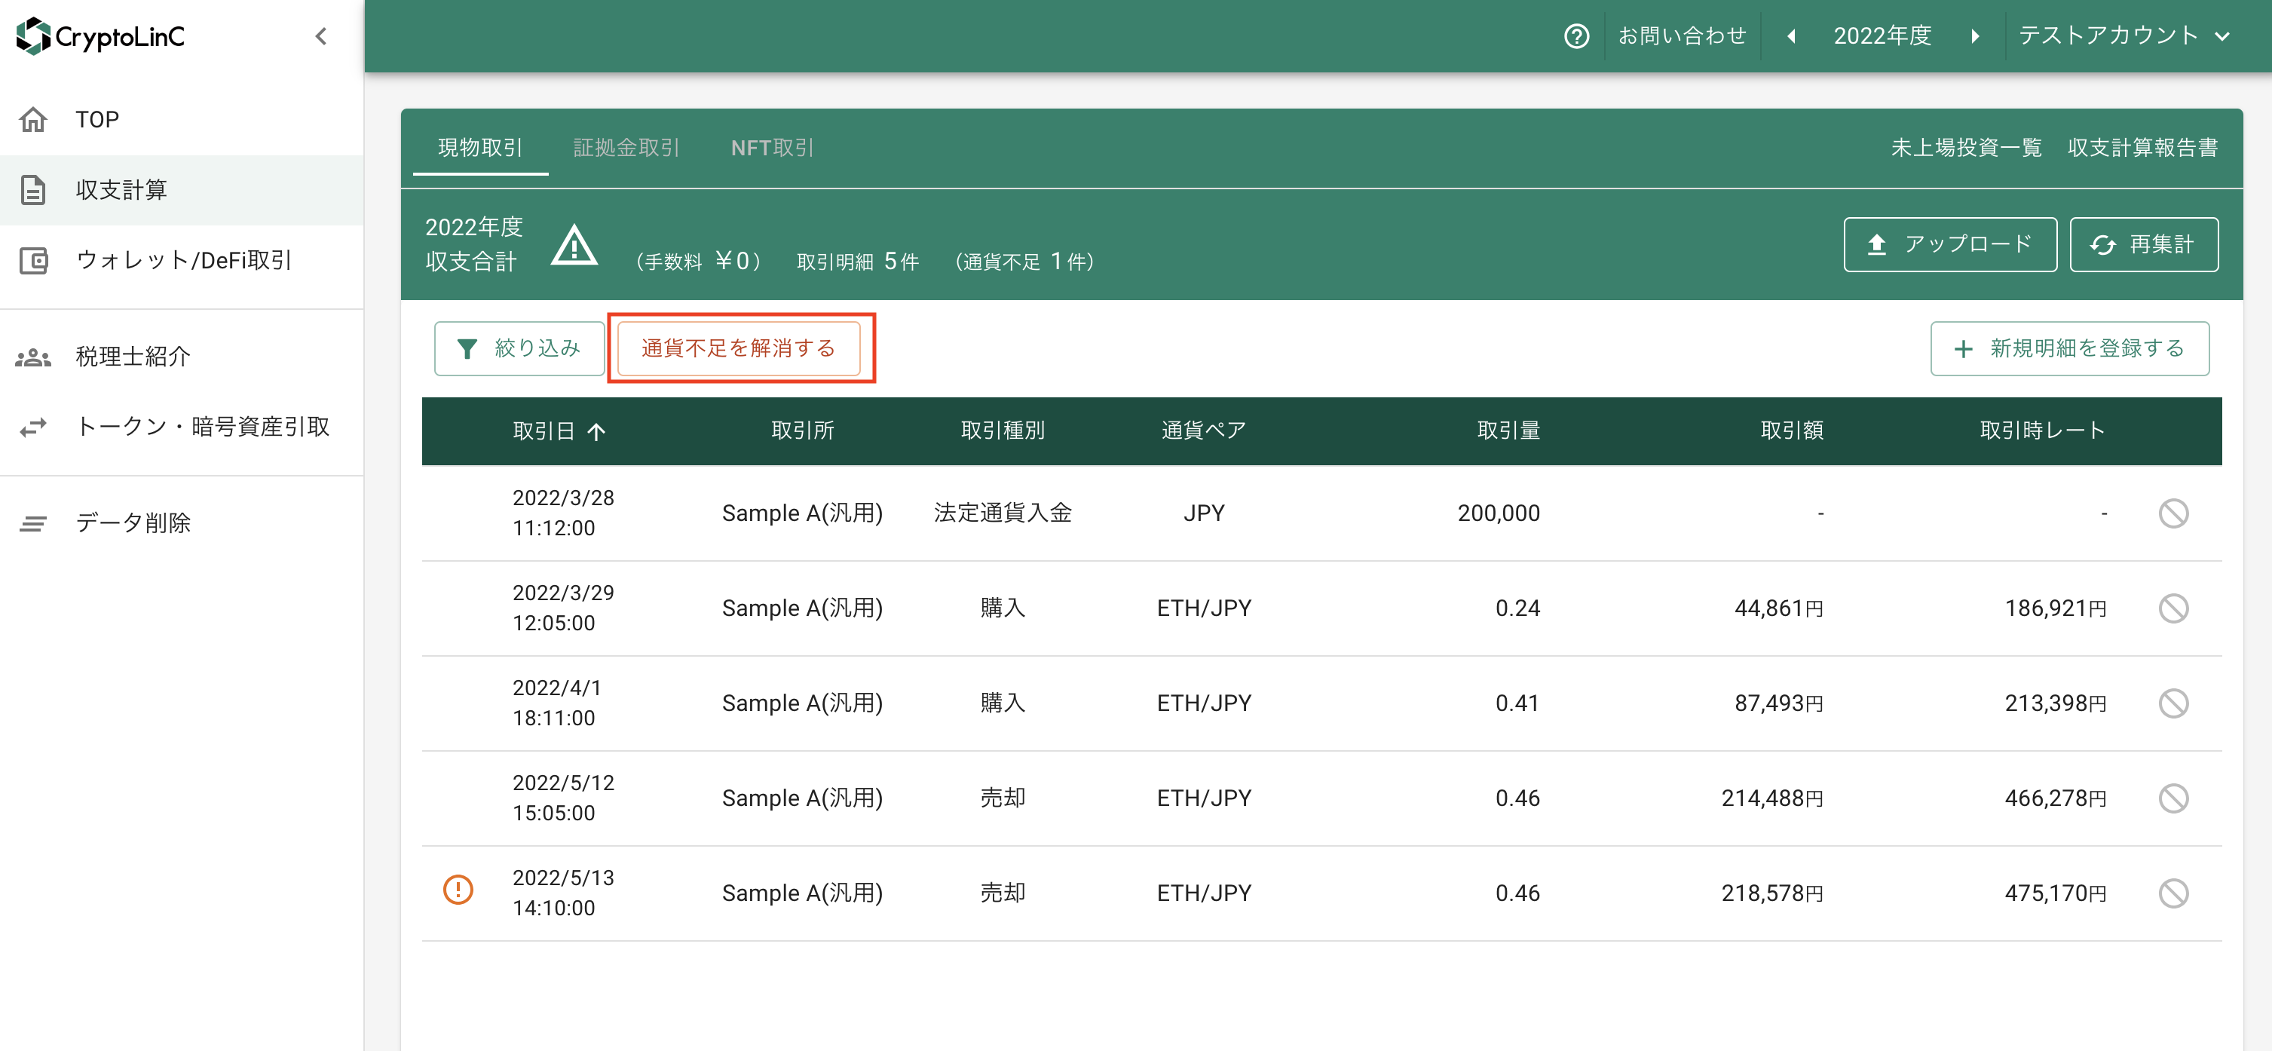Select the 収支計算 document icon in sidebar
2272x1051 pixels.
(x=33, y=190)
